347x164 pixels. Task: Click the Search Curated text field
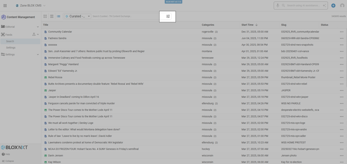pyautogui.click(x=128, y=16)
